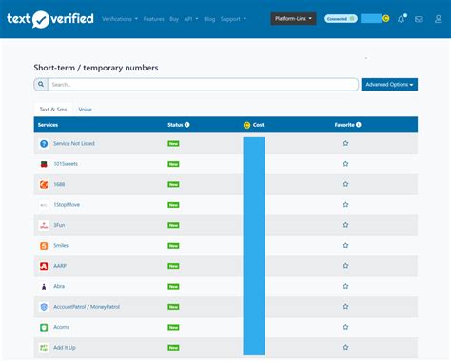Open the API dropdown menu
The image size is (451, 362).
click(191, 19)
